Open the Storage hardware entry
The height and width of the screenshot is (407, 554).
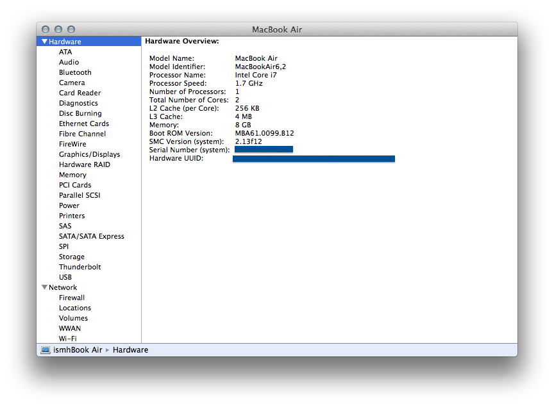(72, 257)
